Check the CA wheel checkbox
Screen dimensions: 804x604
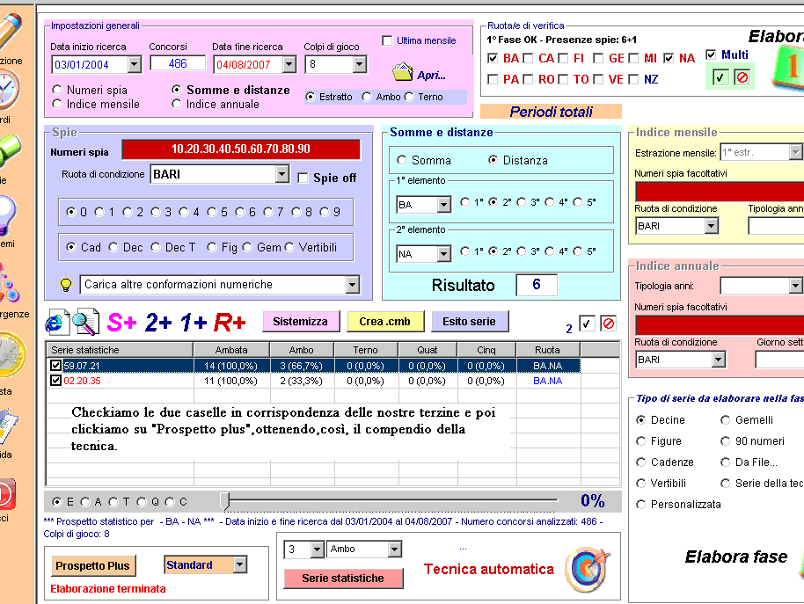click(x=528, y=58)
